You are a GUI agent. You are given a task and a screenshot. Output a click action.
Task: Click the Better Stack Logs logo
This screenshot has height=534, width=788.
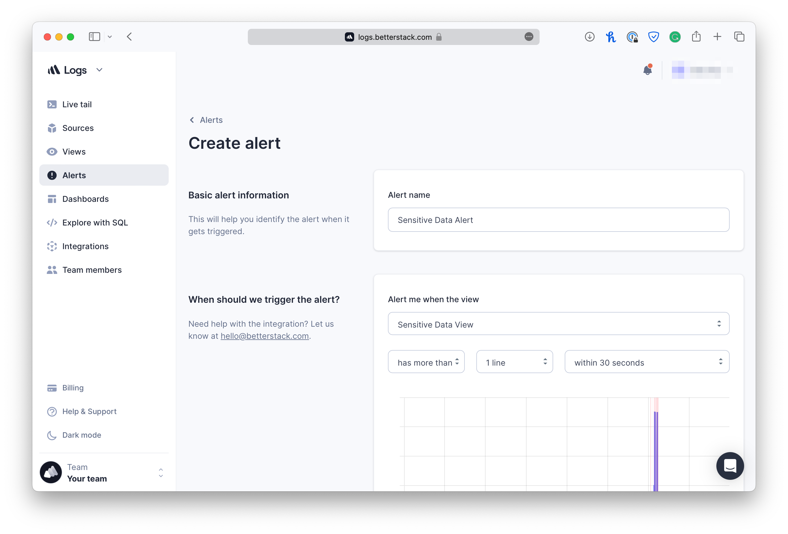pos(67,70)
